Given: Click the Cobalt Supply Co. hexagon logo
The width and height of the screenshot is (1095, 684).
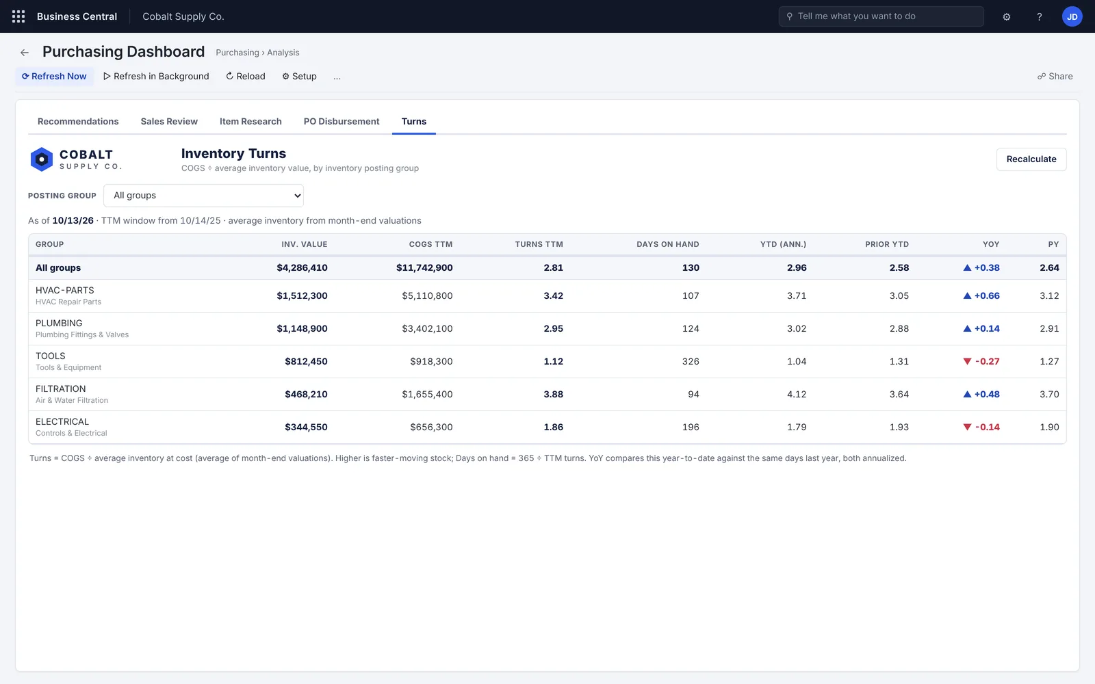Looking at the screenshot, I should tap(42, 159).
